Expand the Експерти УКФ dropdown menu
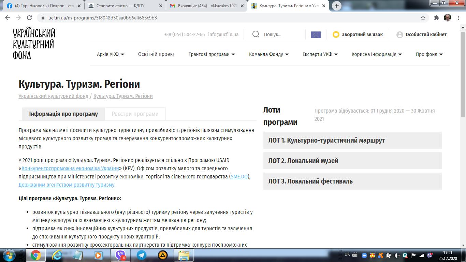466x262 pixels. (x=320, y=54)
